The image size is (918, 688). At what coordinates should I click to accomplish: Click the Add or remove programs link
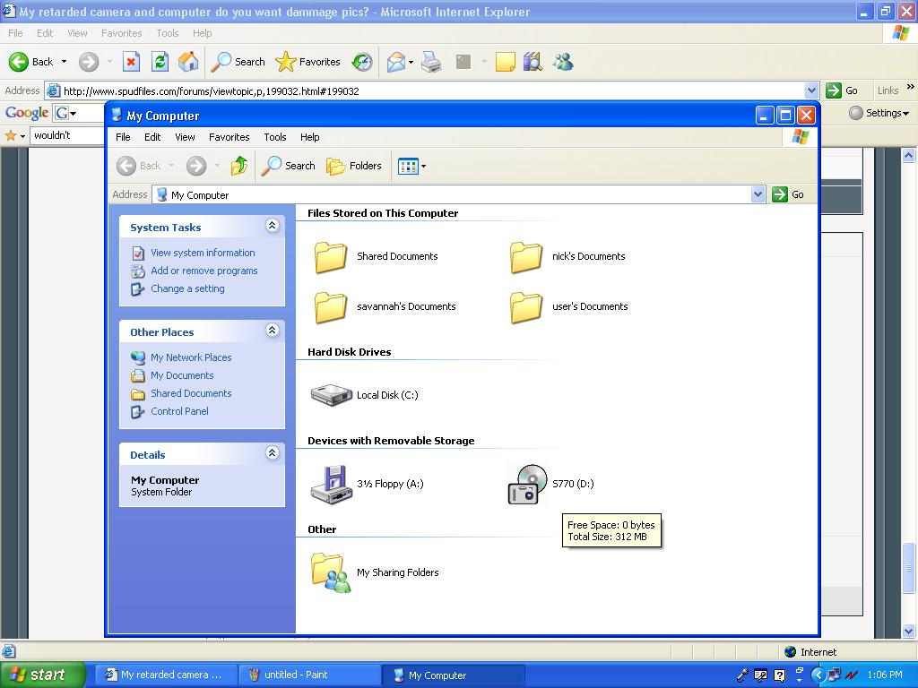pos(204,271)
